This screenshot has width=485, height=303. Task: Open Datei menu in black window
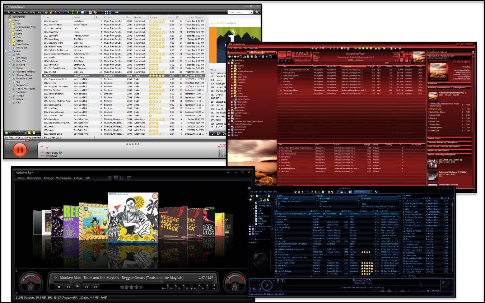click(21, 178)
